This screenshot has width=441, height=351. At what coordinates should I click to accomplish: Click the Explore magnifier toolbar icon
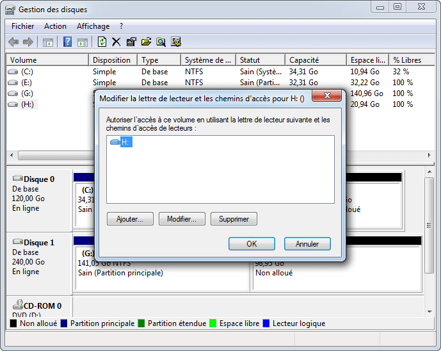point(161,42)
